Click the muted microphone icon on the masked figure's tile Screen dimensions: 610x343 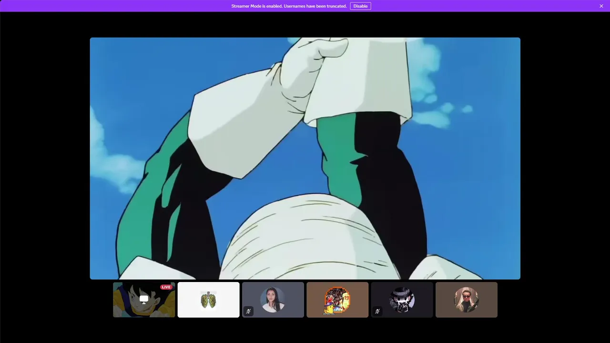coord(377,311)
